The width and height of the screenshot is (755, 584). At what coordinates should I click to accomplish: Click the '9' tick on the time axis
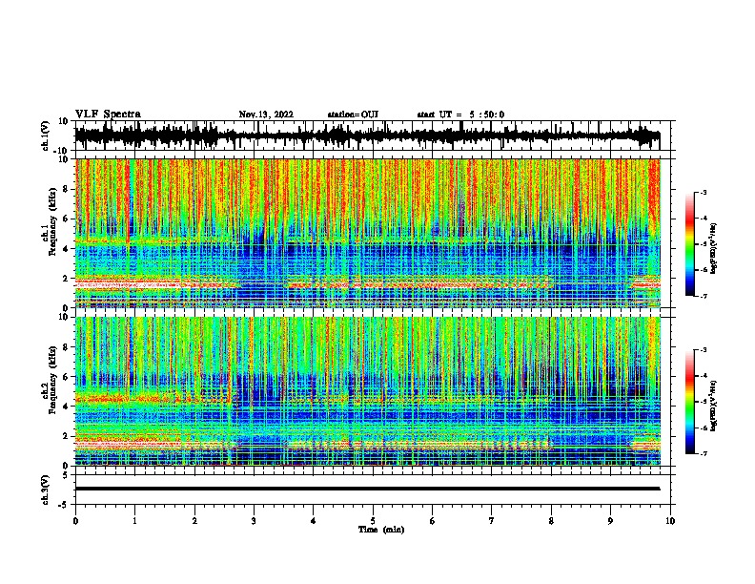[610, 521]
